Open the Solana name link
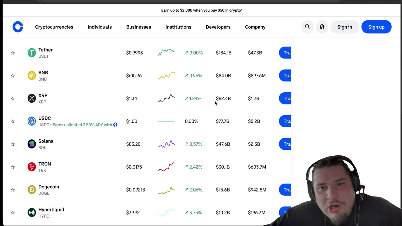This screenshot has width=402, height=226. [46, 141]
